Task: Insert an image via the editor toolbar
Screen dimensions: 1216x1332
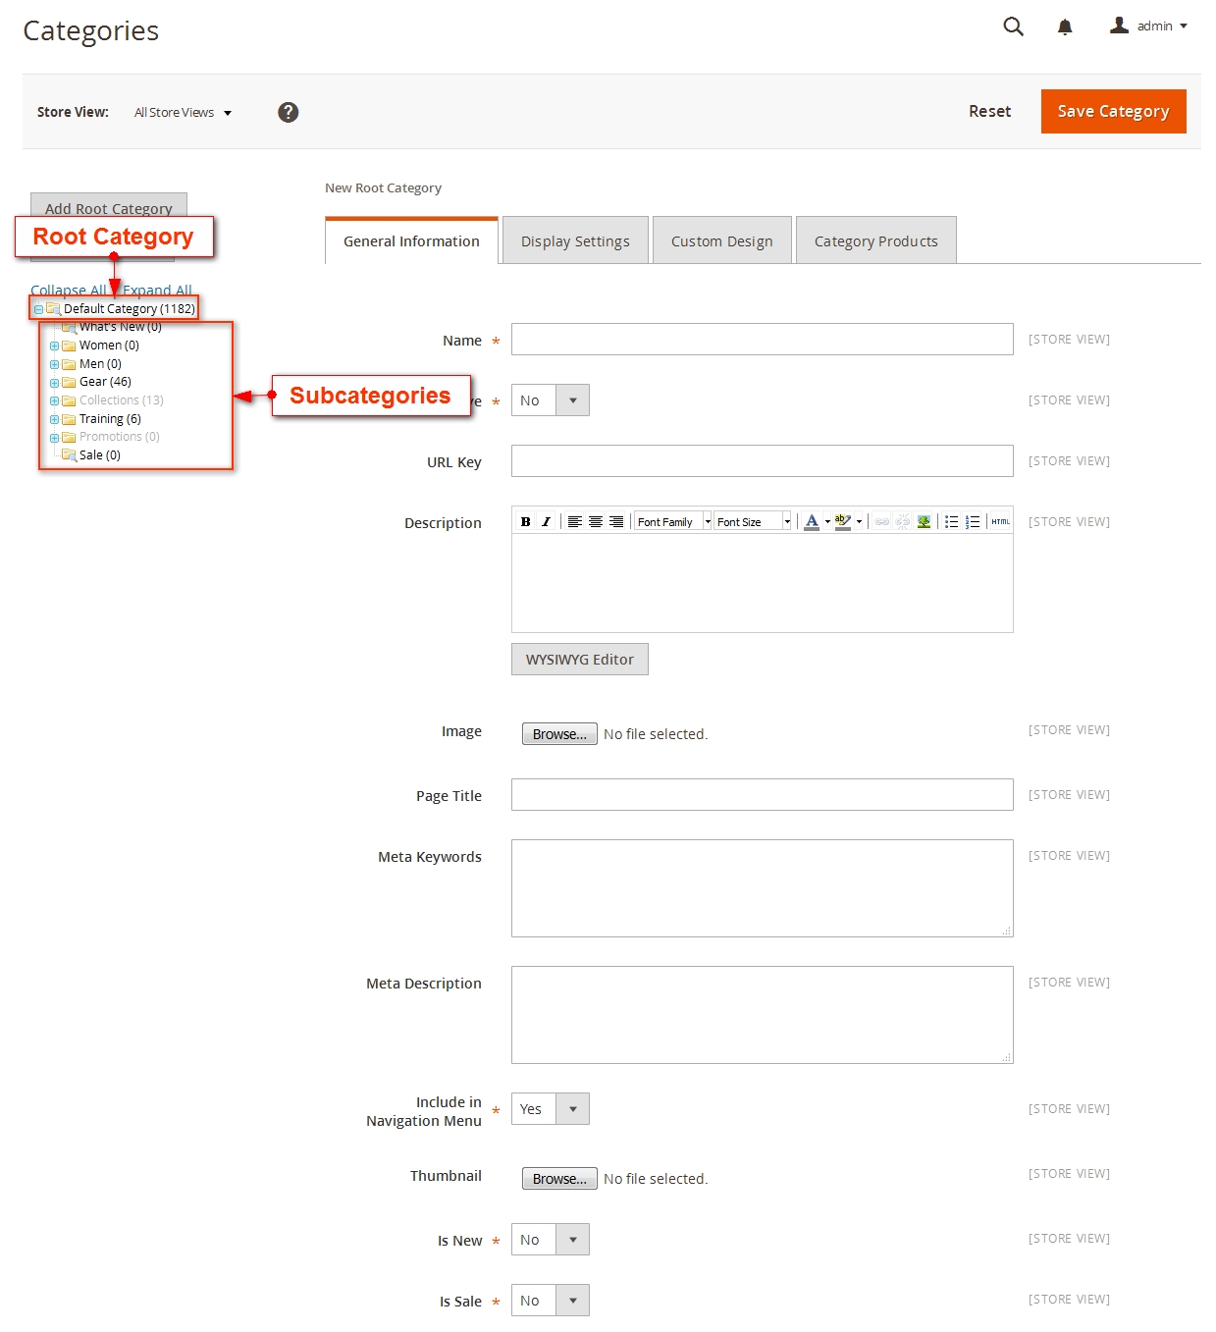Action: click(x=924, y=522)
